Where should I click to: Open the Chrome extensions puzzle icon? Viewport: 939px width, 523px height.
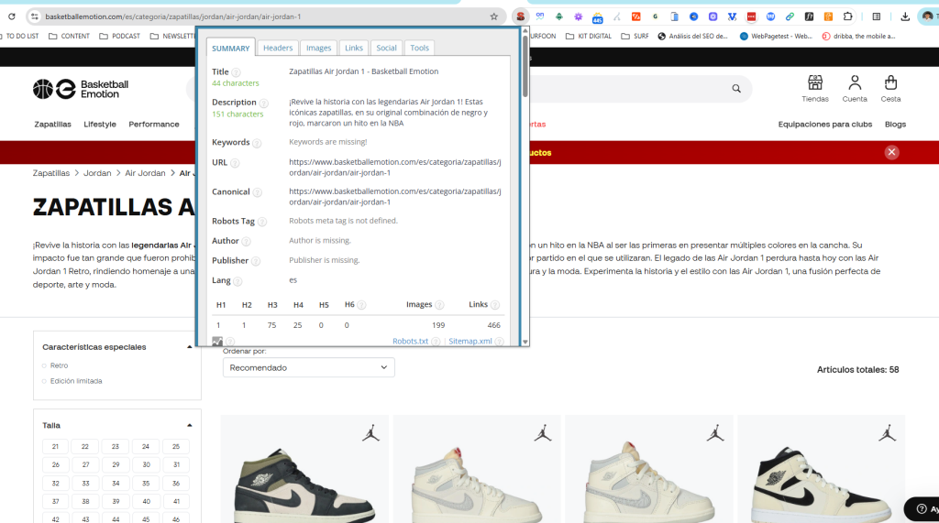click(x=848, y=16)
